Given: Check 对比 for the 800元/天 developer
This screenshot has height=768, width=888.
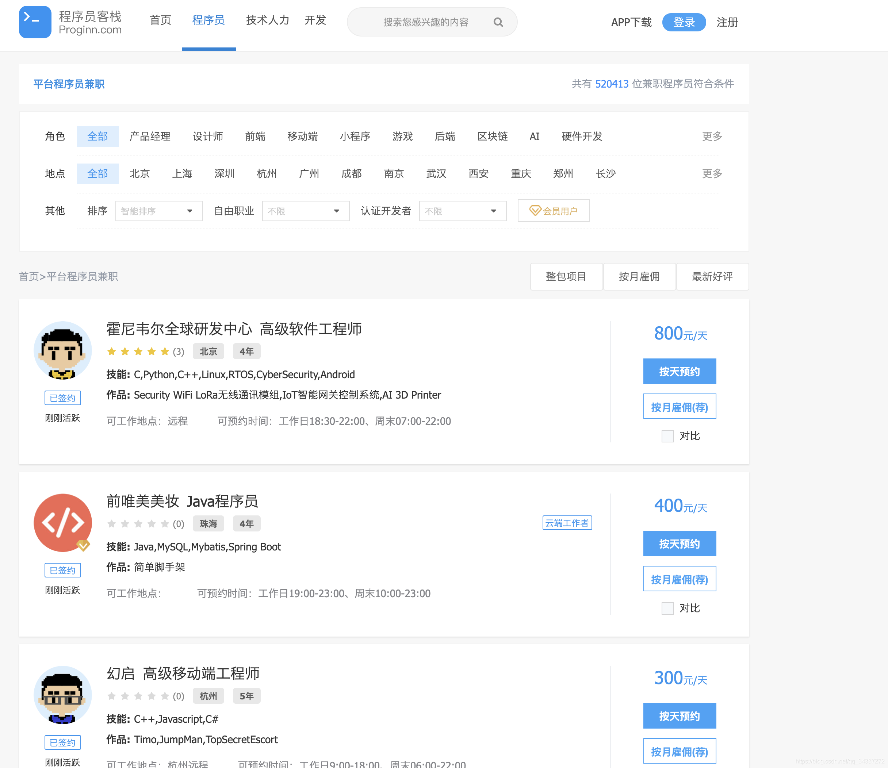Looking at the screenshot, I should tap(667, 436).
